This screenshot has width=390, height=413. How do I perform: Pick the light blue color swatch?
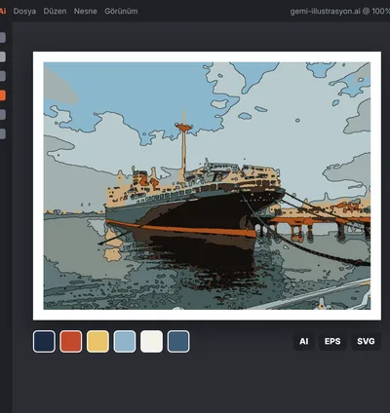coord(125,341)
